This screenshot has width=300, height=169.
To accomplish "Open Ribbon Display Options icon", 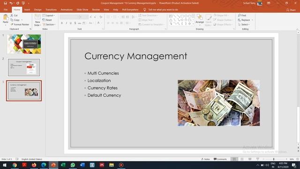I will [x=269, y=3].
